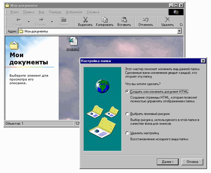Select 'Выбрать фоновый рисунок' radio option
This screenshot has height=173, width=211.
click(x=127, y=114)
